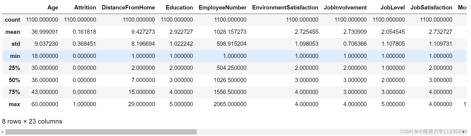This screenshot has width=471, height=136.
Task: Click JobSatisfaction std 1.109731
Action: coord(440,44)
